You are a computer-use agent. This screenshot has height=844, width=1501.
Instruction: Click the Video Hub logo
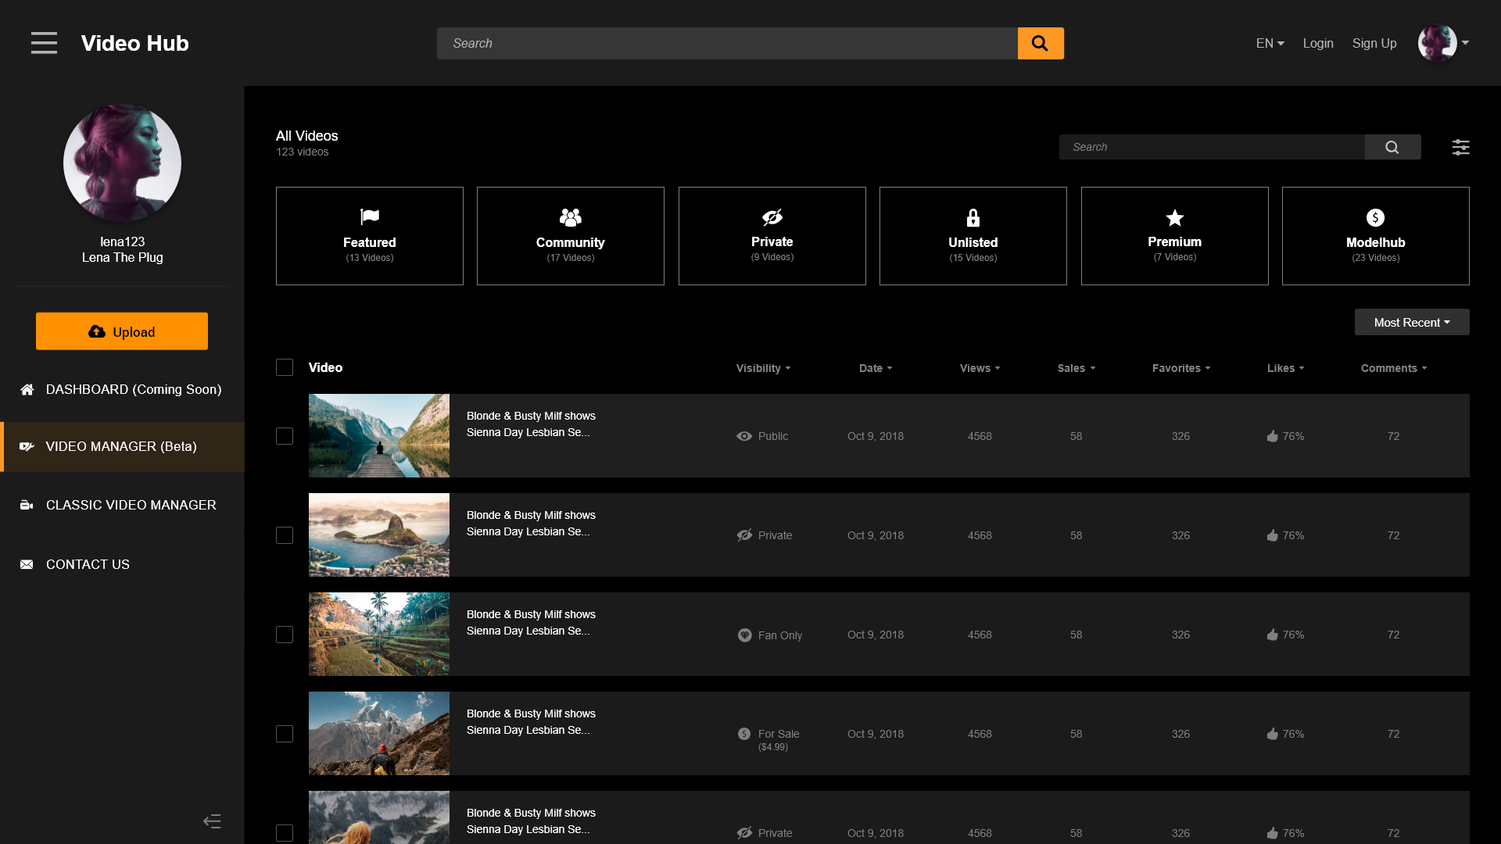[x=134, y=43]
